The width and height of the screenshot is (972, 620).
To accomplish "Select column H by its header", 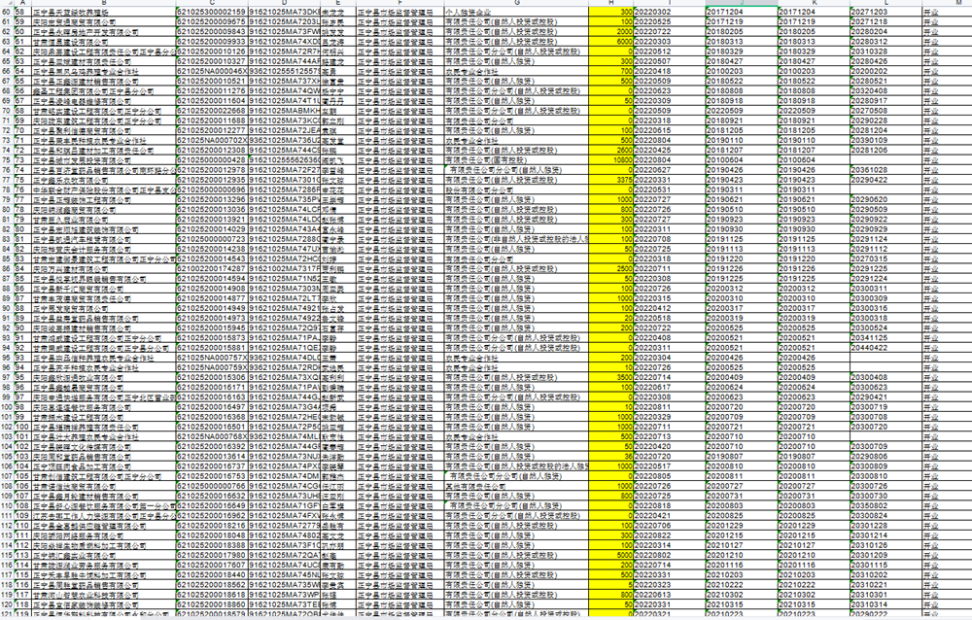I will (612, 3).
